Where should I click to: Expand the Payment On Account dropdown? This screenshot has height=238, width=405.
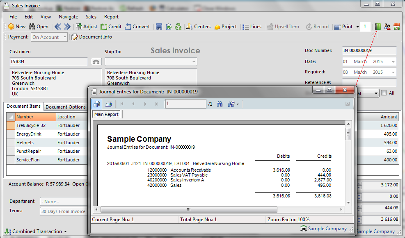point(64,37)
